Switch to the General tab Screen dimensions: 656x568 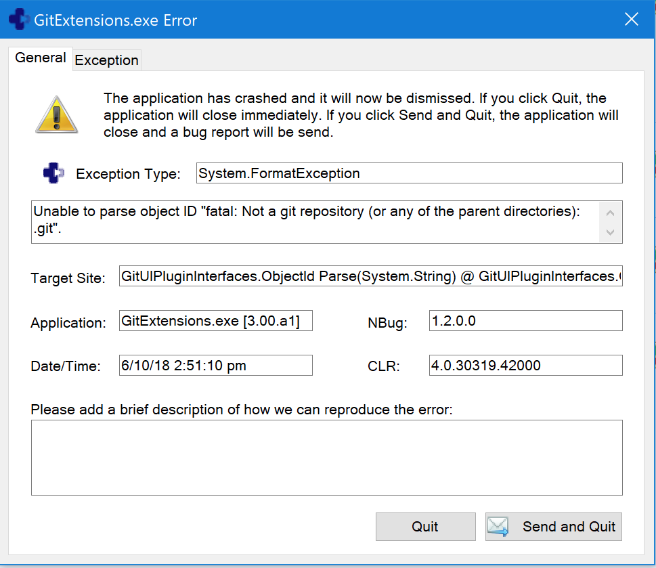(x=41, y=58)
